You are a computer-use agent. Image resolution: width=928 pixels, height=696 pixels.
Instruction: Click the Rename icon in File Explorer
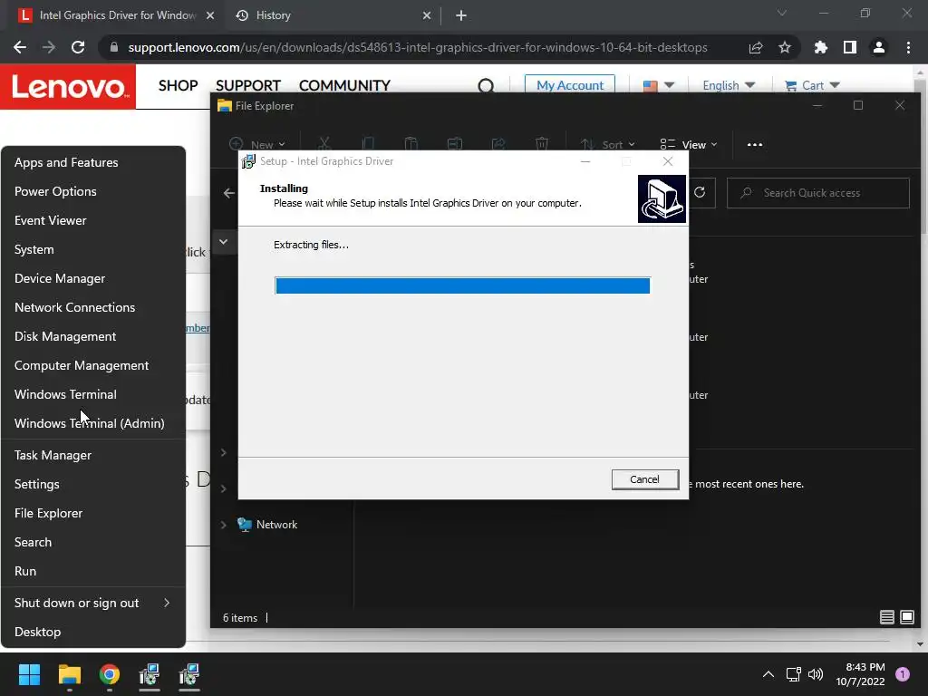pos(455,144)
